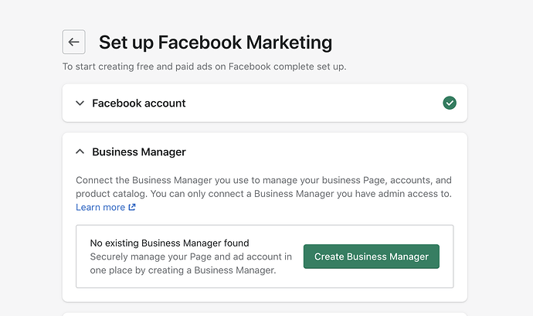
Task: Click the green checkmark on Facebook account
Action: coord(450,103)
